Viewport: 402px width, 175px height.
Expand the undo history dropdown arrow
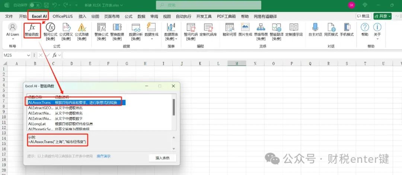click(x=59, y=5)
